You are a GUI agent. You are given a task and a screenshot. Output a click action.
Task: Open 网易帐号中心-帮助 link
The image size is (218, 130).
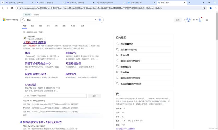point(36,74)
